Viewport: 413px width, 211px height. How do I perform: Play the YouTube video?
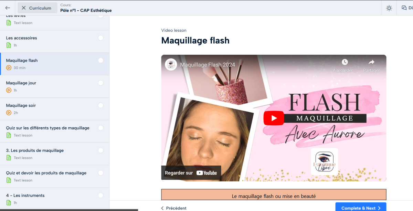coord(274,118)
